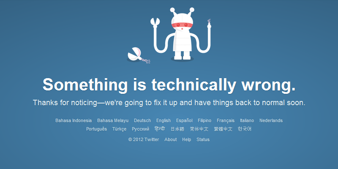Choose the Filipino language option

point(204,120)
